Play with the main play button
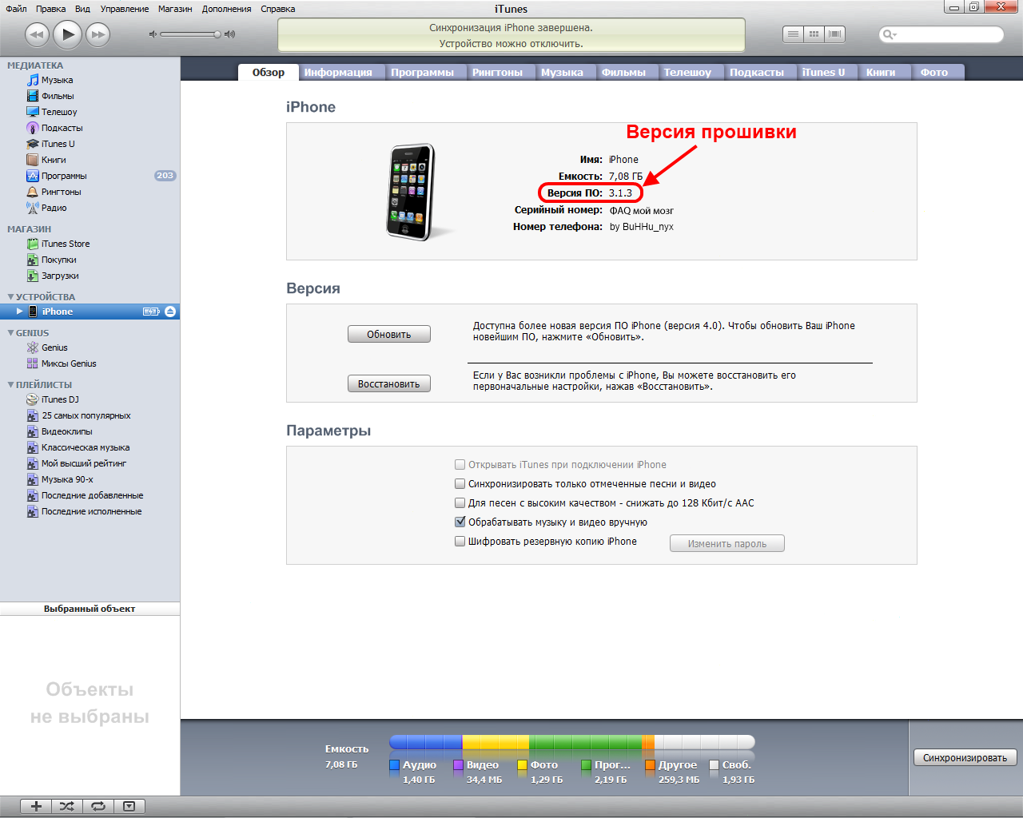This screenshot has height=818, width=1023. tap(68, 34)
